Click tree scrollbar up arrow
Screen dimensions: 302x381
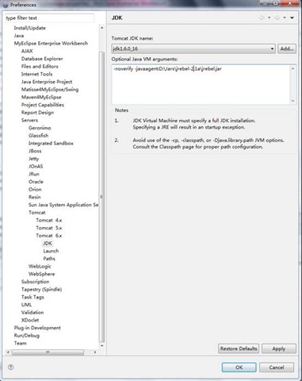(101, 28)
